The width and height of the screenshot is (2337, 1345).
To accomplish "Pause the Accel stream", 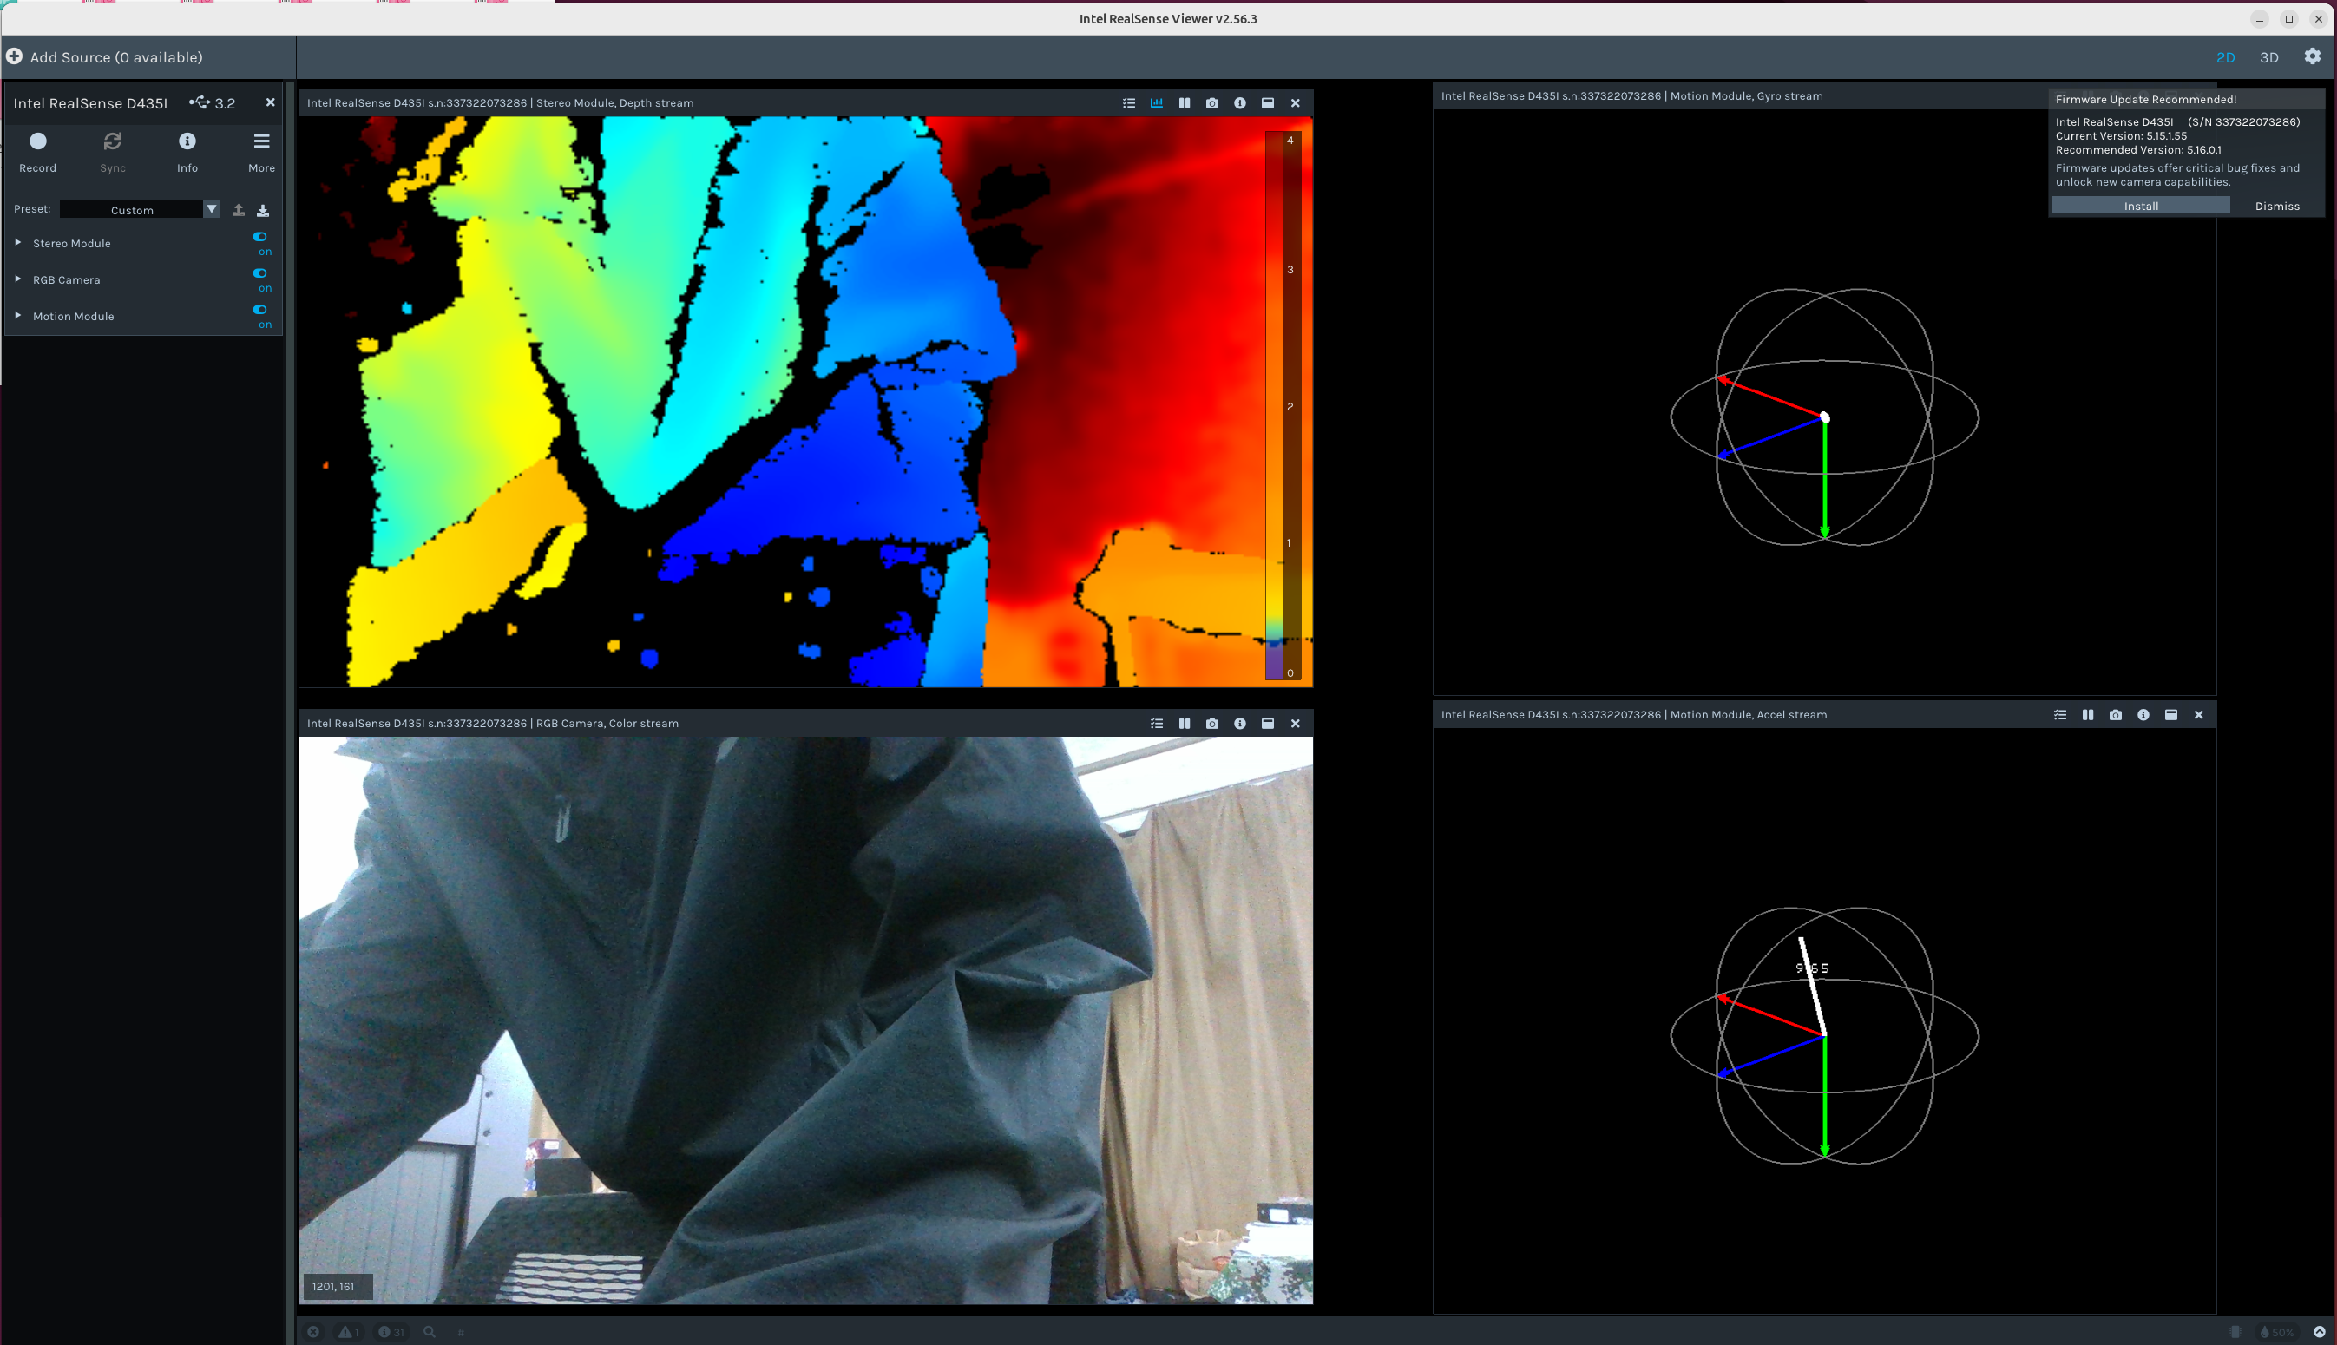I will click(x=2088, y=714).
